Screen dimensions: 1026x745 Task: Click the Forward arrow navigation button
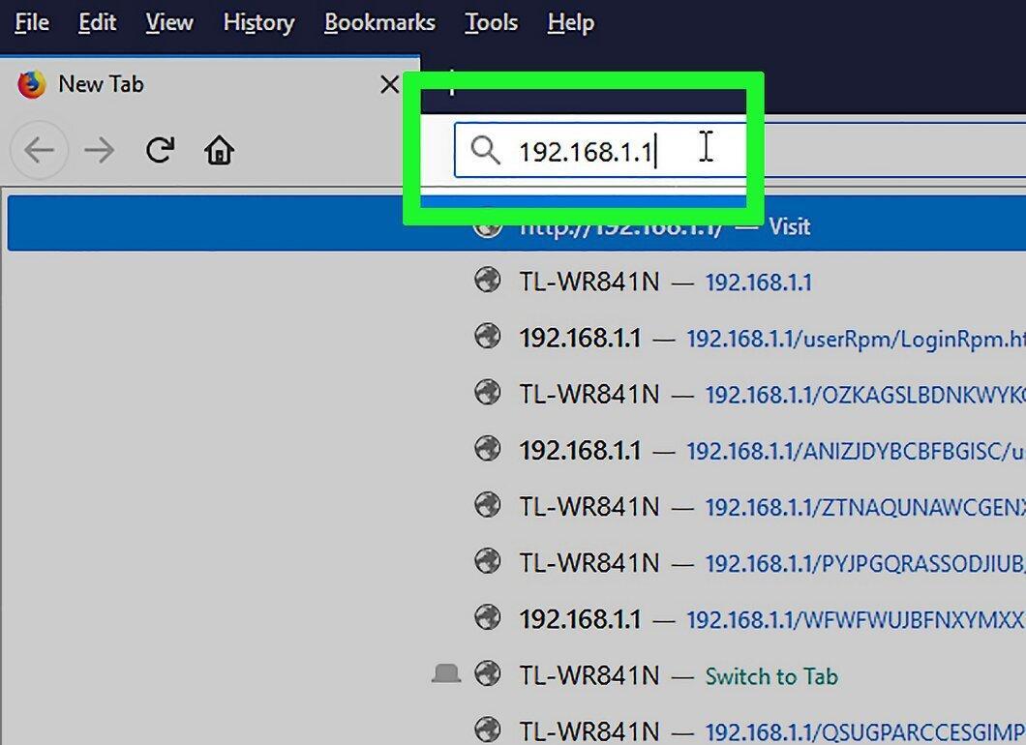click(100, 150)
